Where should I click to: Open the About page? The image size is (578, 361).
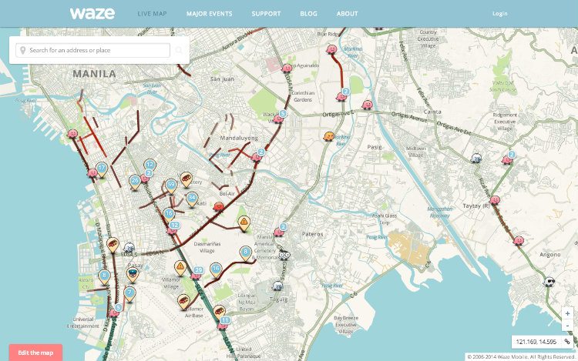tap(347, 14)
